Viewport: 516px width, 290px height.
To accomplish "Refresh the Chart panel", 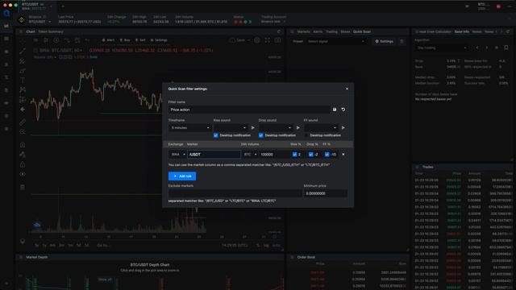I will pyautogui.click(x=279, y=31).
